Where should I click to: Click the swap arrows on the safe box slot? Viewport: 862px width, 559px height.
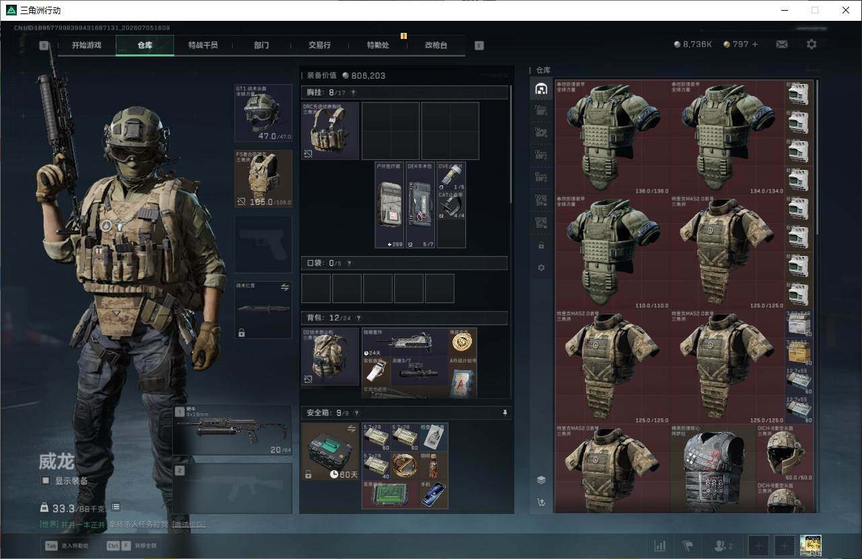(350, 429)
